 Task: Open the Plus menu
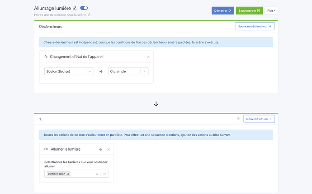pos(271,10)
